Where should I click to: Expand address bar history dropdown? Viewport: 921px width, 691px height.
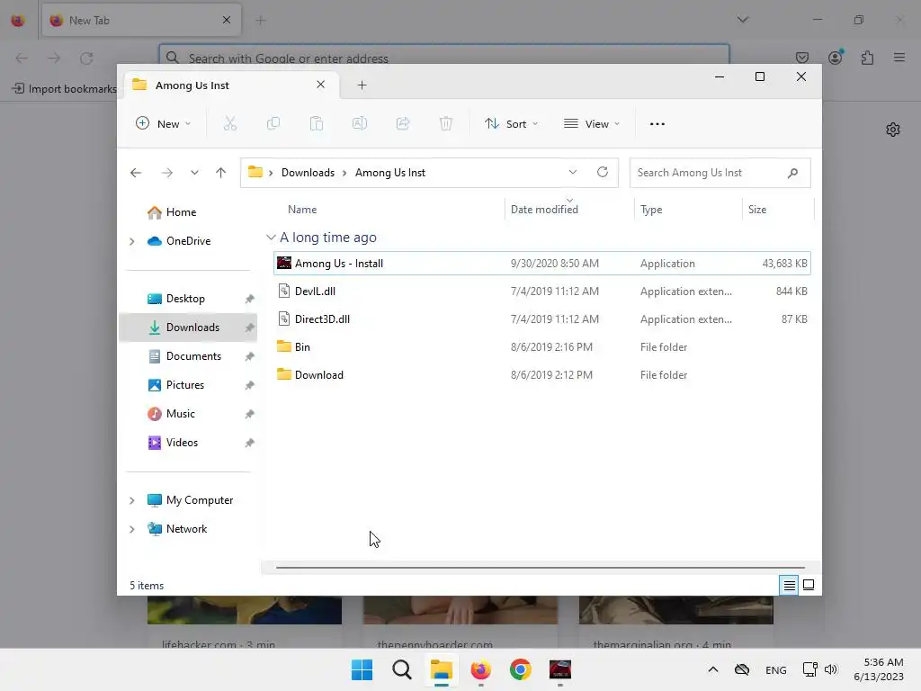click(x=573, y=172)
